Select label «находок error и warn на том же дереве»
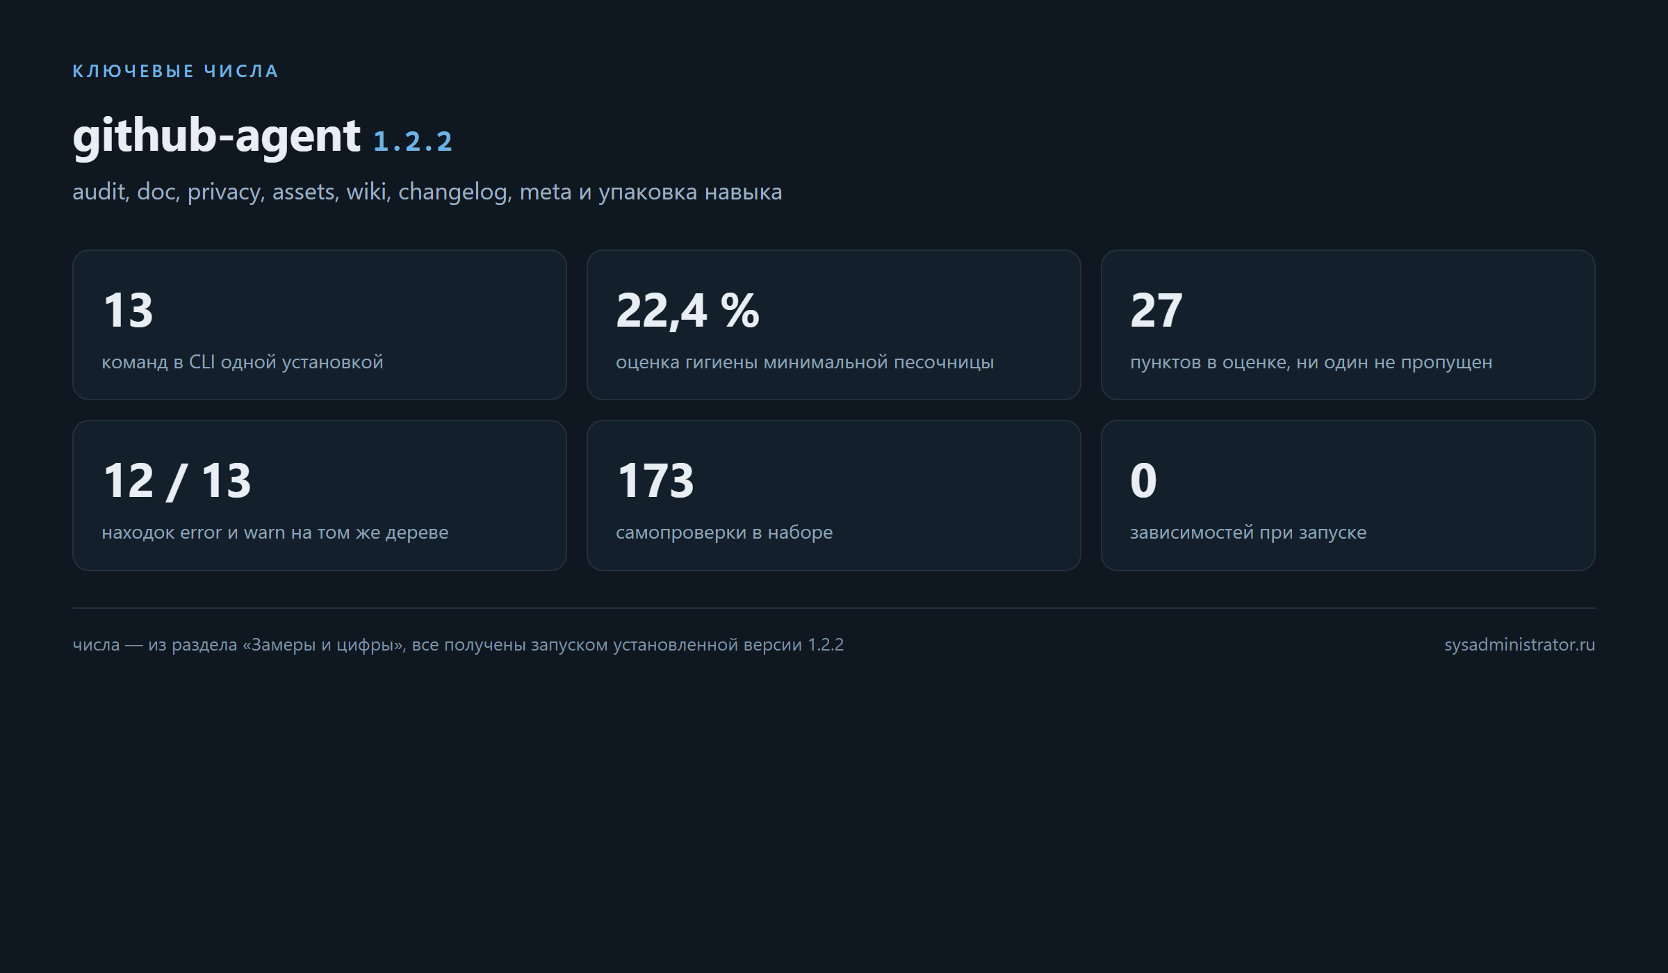 pos(275,532)
